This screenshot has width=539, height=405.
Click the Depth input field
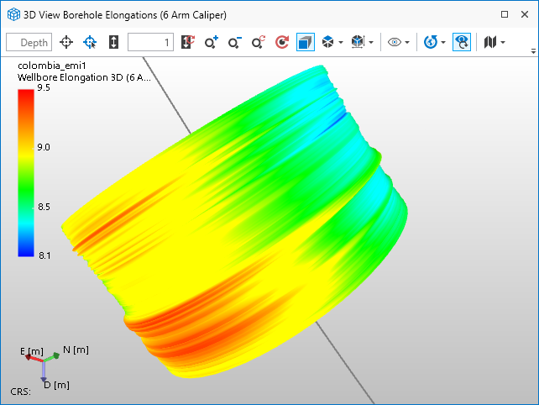[34, 42]
